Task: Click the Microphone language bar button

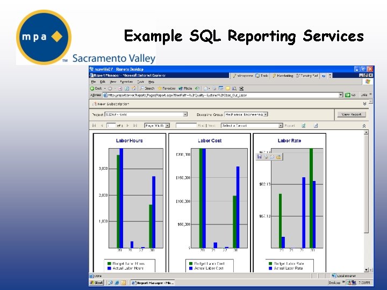Action: pos(243,76)
